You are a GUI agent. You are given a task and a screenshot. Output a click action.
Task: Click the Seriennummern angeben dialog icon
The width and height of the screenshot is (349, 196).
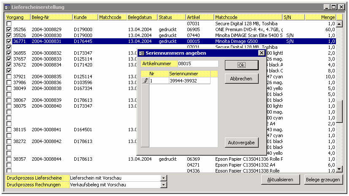point(141,53)
